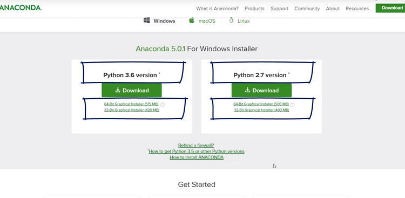
Task: Select the Windows tab label
Action: [x=164, y=21]
